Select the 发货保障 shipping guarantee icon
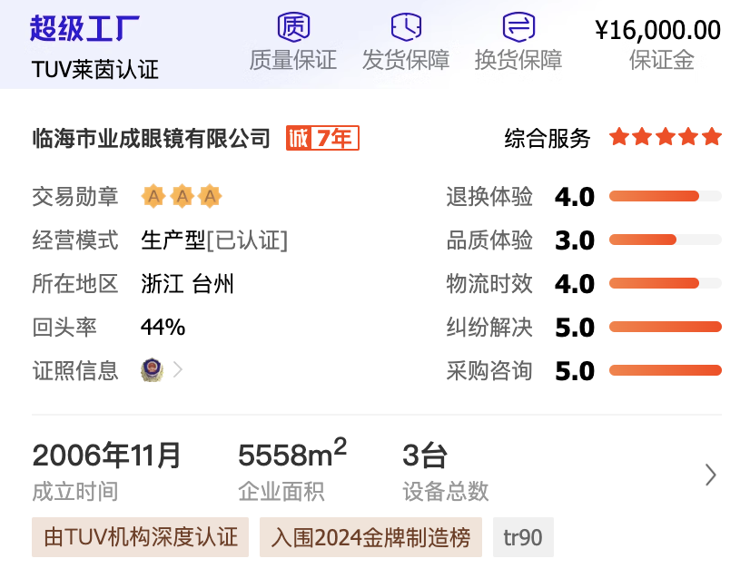The width and height of the screenshot is (750, 588). [x=406, y=25]
